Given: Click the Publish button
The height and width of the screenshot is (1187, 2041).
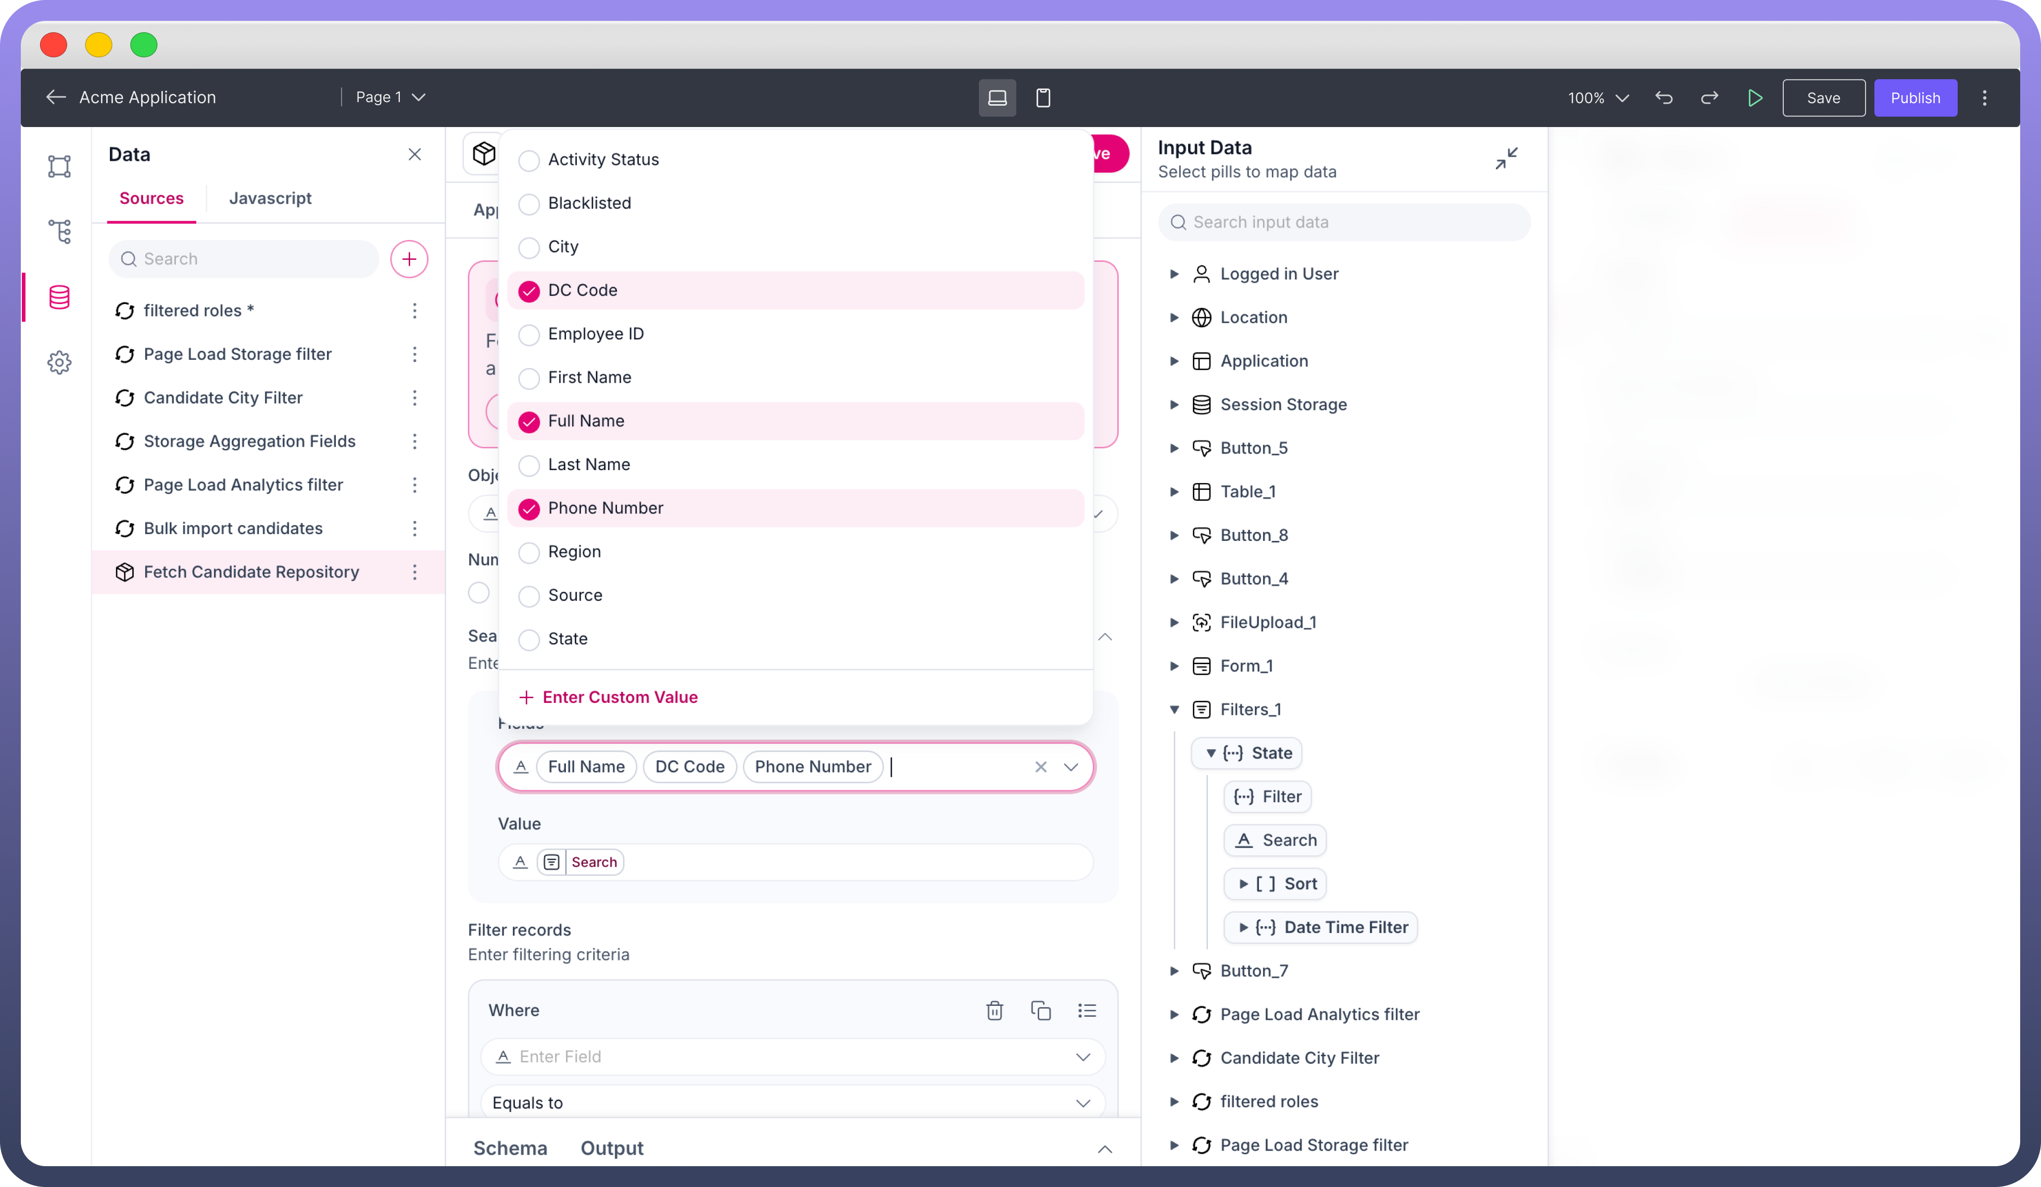Looking at the screenshot, I should pos(1914,98).
